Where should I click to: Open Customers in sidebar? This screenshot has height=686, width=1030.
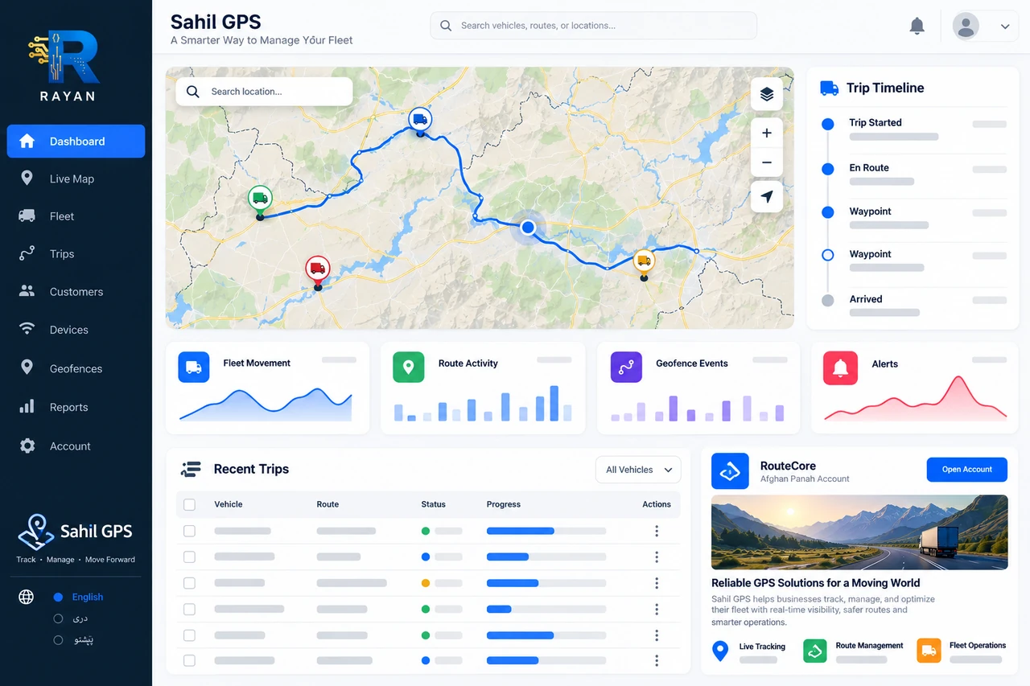tap(76, 291)
